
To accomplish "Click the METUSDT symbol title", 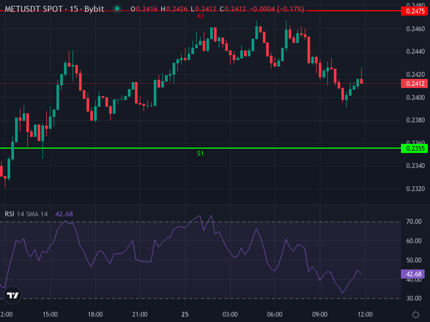I will 25,9.
